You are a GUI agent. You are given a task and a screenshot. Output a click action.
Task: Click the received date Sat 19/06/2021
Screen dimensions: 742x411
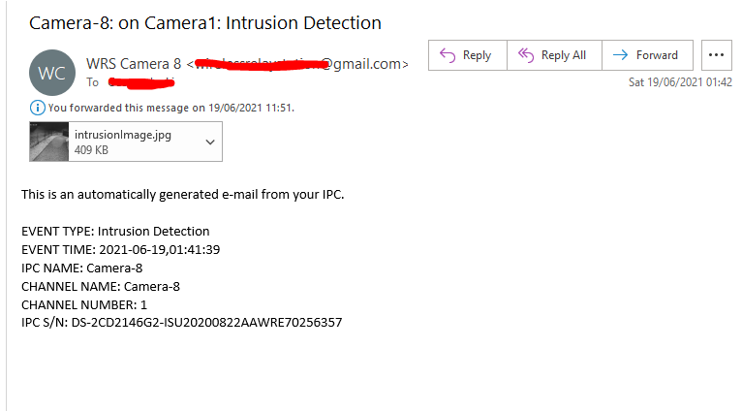point(680,82)
